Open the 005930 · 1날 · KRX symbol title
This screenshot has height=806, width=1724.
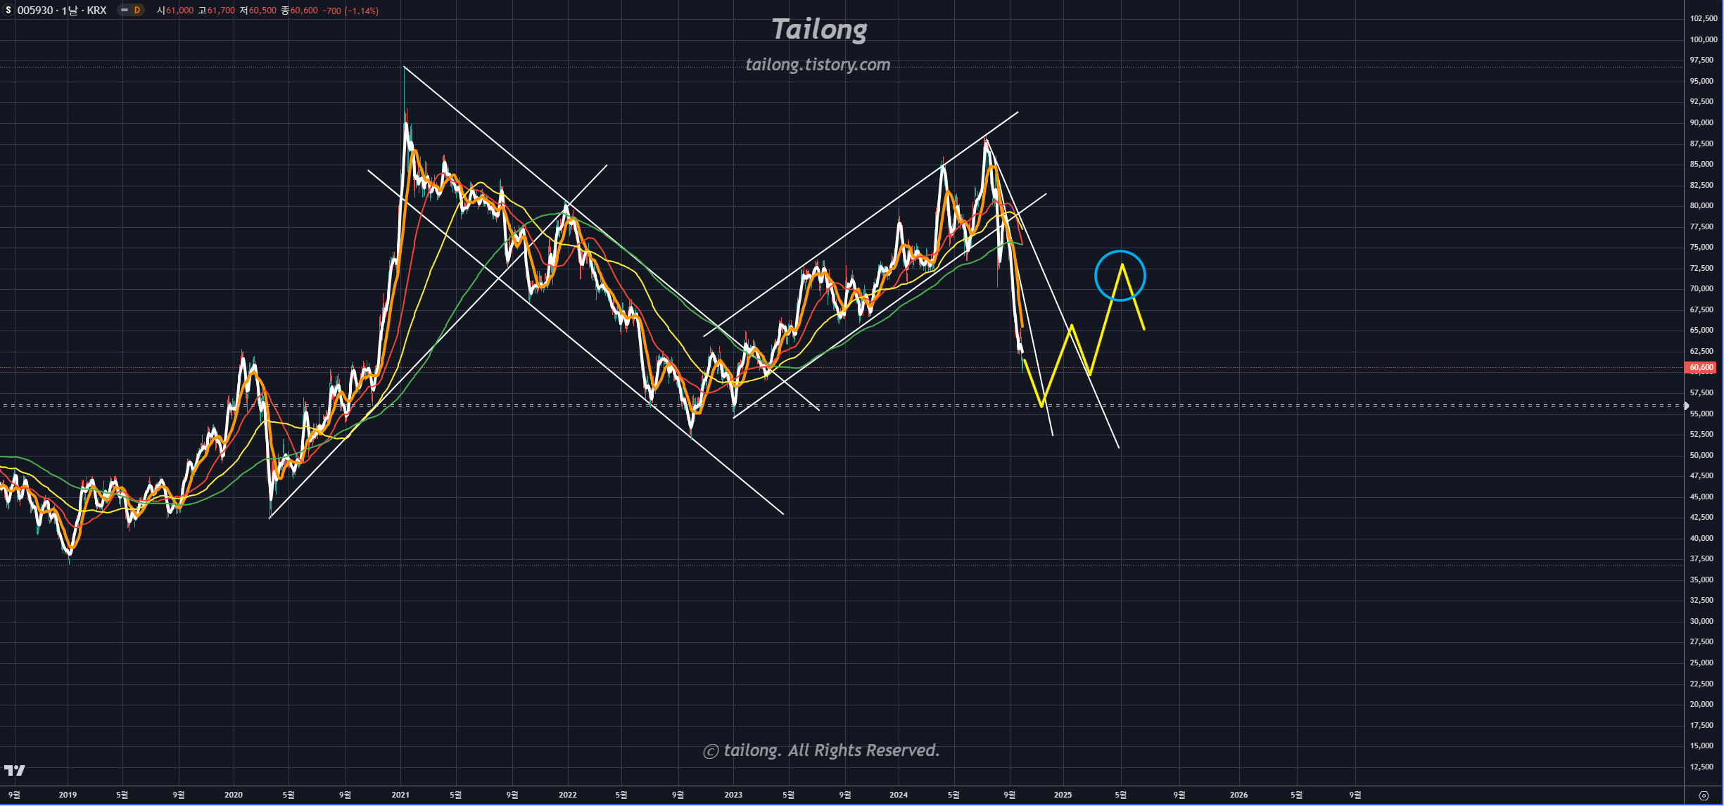(x=62, y=11)
